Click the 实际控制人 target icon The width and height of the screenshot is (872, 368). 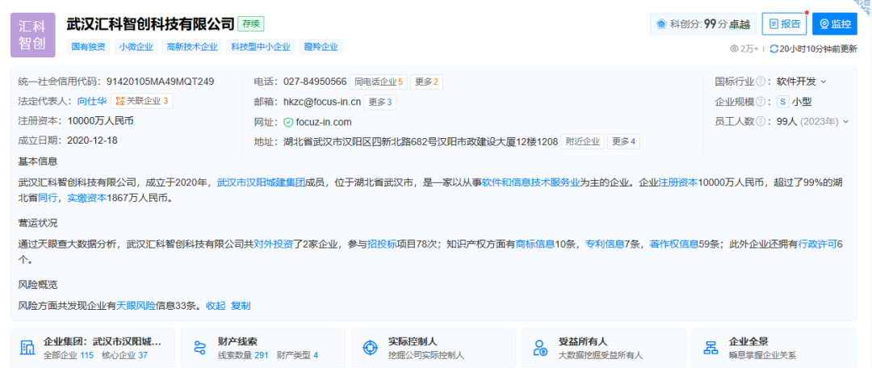[369, 348]
